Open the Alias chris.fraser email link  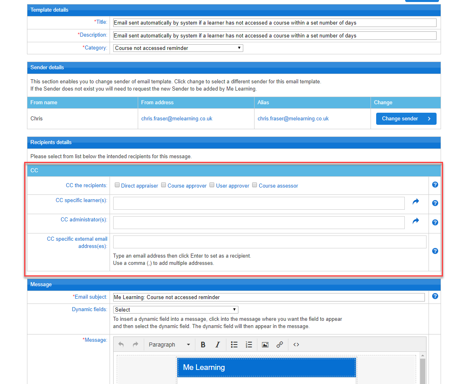[293, 119]
